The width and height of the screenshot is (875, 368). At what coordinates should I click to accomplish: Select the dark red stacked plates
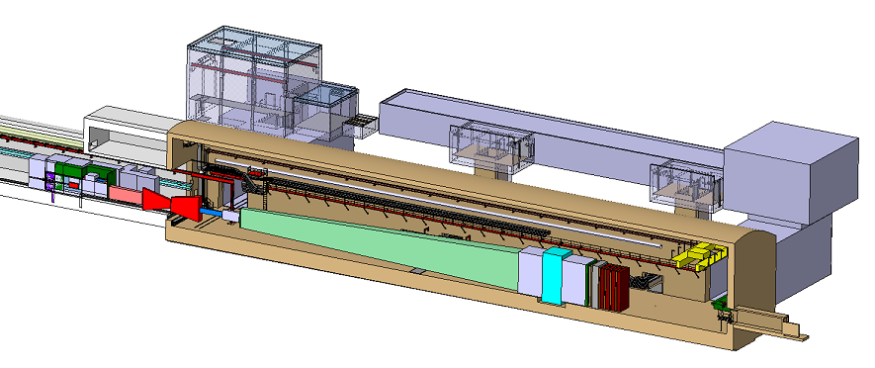(x=615, y=288)
